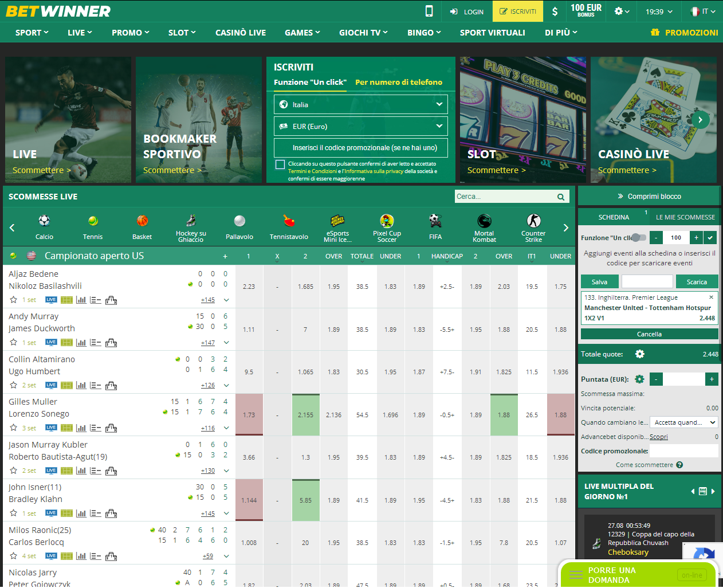Click the LOGIN button
The image size is (723, 588).
(467, 11)
